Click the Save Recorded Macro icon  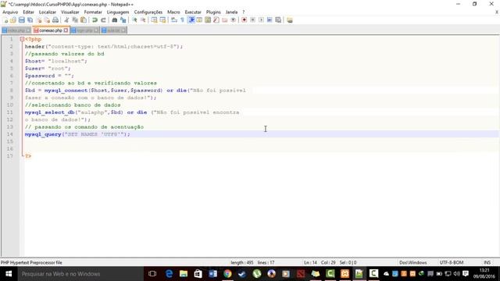click(278, 20)
